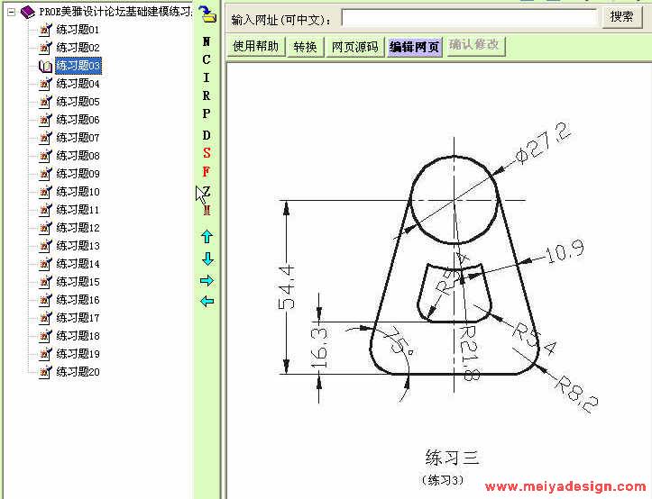
Task: Select highlighted tree item 练习题03
Action: click(78, 66)
